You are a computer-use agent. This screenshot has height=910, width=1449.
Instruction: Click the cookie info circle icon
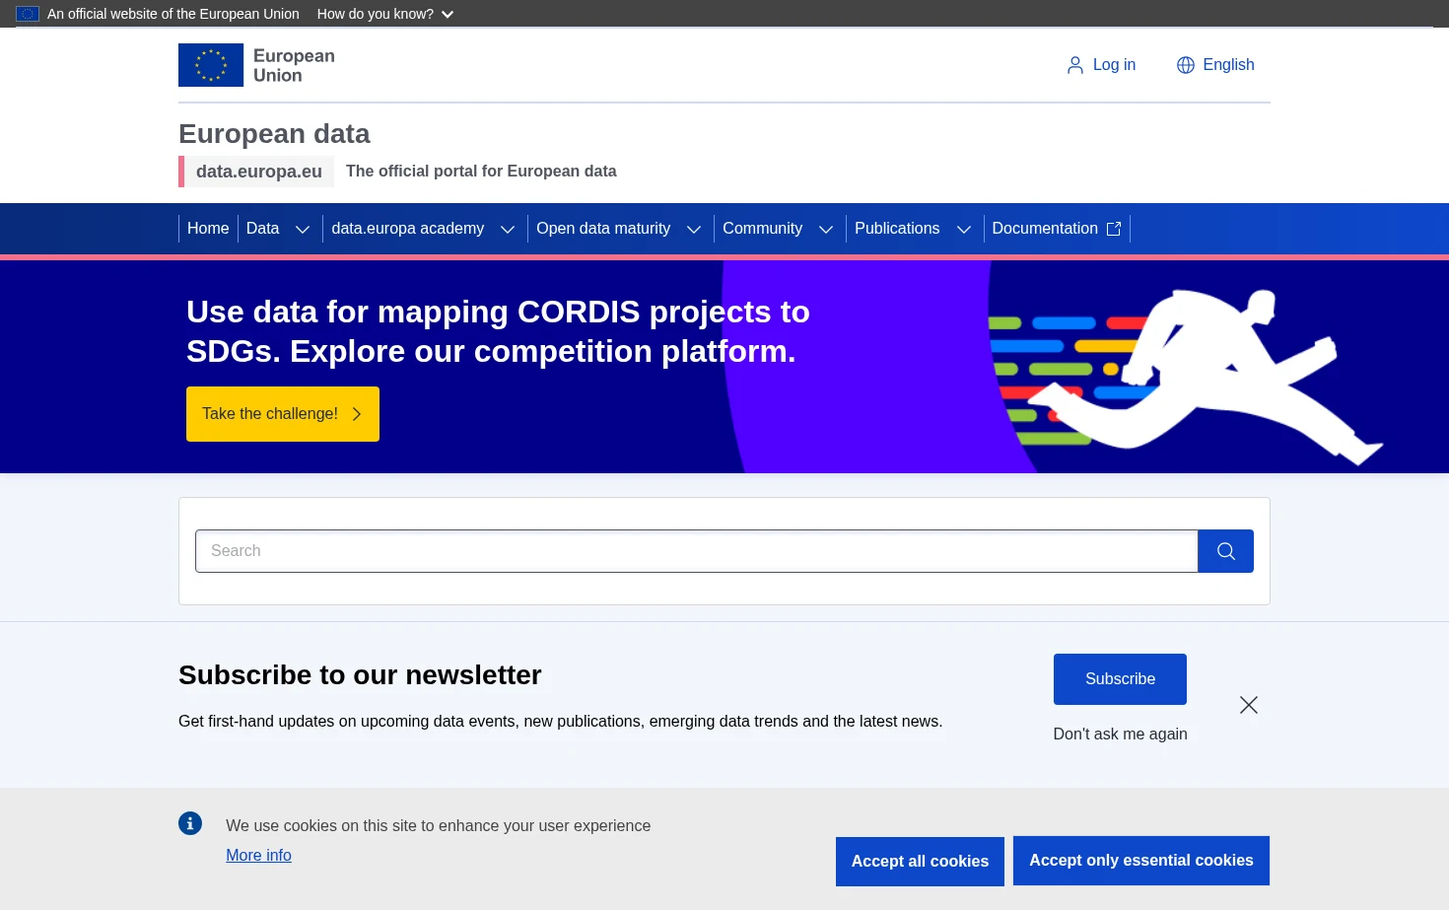pos(190,823)
